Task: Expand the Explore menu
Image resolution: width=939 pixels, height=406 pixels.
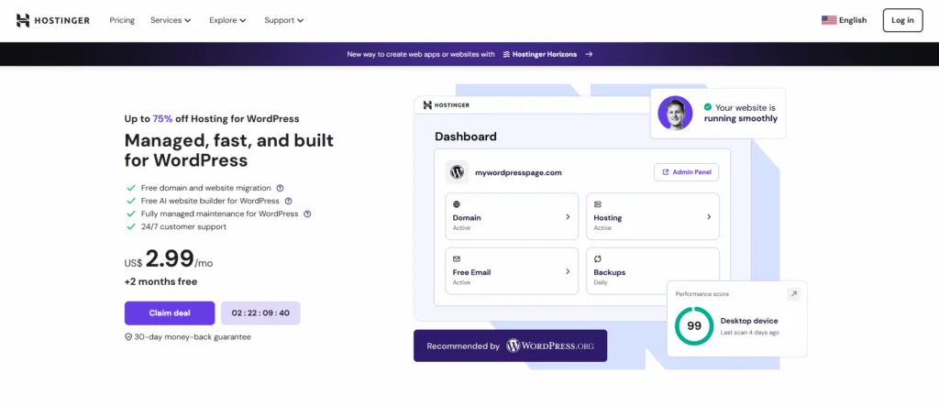Action: (x=227, y=20)
